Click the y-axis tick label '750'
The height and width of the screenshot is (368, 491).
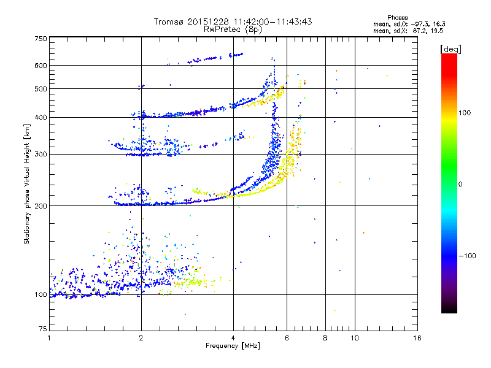(41, 39)
